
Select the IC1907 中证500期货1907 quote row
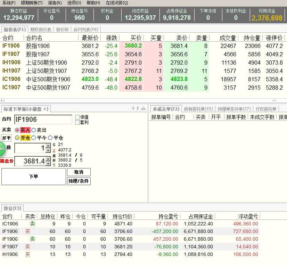pos(143,88)
